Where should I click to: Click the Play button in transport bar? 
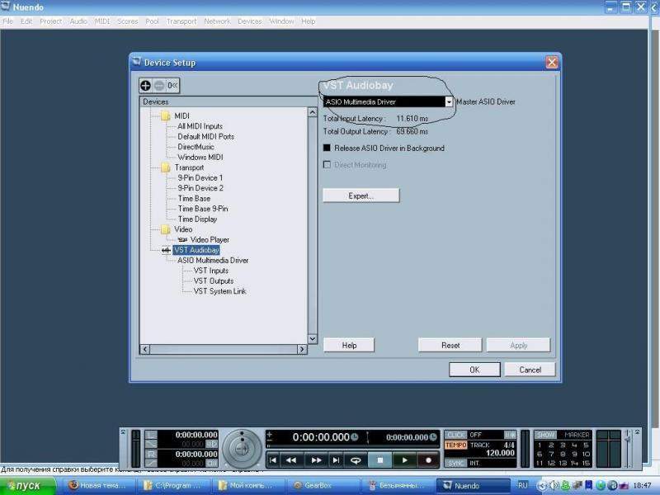click(x=404, y=460)
